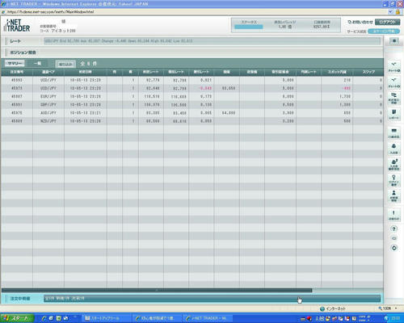Viewport: 404px width, 323px height.
Task: Click the お問い合わせ link
Action: click(x=360, y=22)
